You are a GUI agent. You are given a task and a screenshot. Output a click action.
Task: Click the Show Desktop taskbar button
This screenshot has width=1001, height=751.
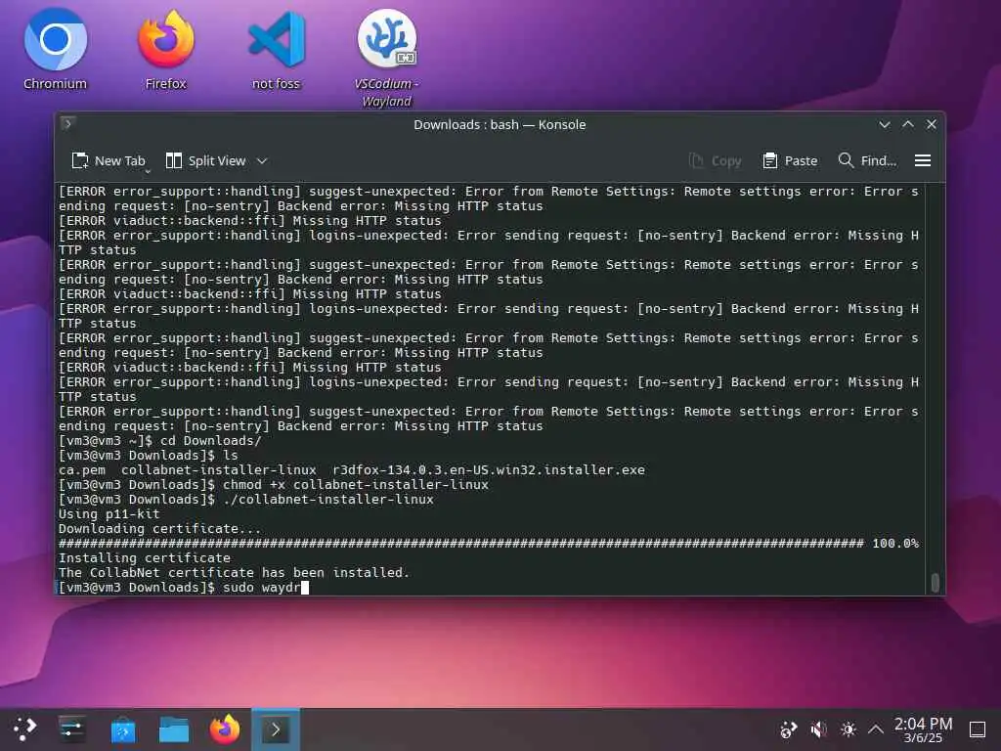pyautogui.click(x=978, y=729)
